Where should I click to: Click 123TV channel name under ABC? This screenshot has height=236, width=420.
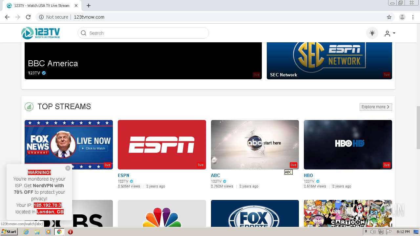(216, 181)
